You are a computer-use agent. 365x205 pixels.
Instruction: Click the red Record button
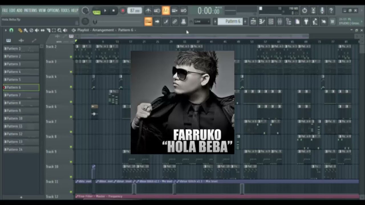123,11
